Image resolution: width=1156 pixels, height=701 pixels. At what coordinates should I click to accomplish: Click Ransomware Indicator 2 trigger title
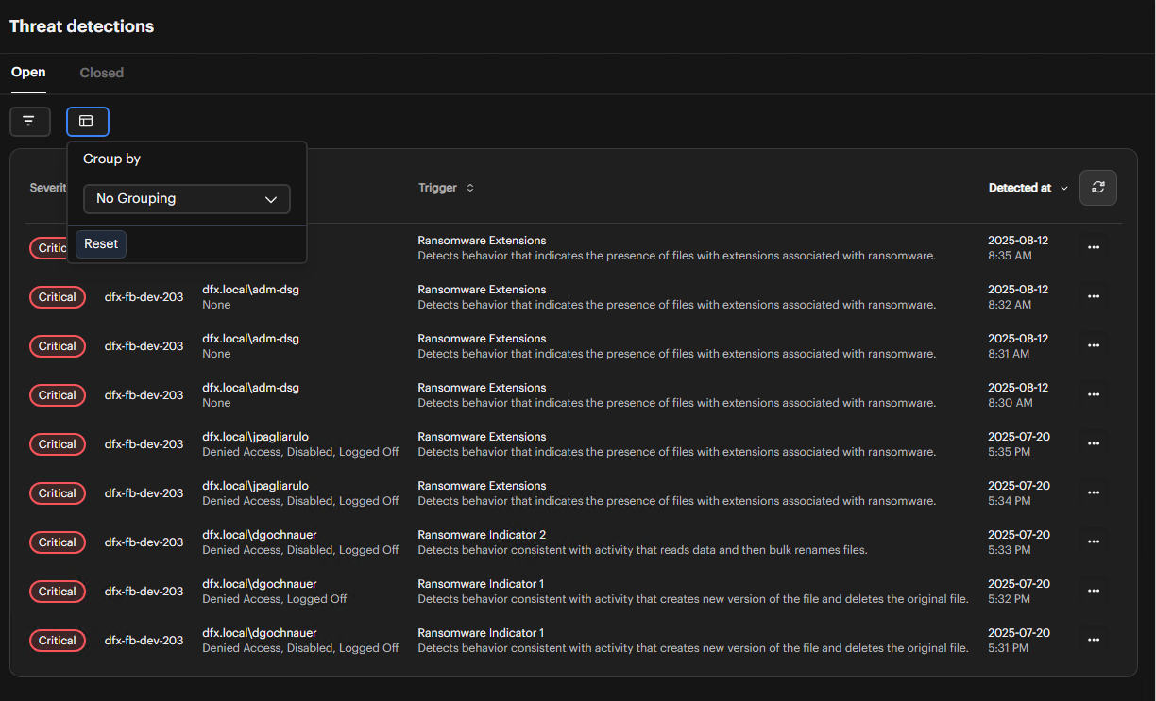tap(482, 535)
